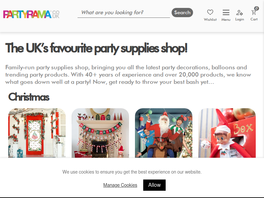264x198 pixels.
Task: Click the Christmas section heading
Action: (x=29, y=97)
